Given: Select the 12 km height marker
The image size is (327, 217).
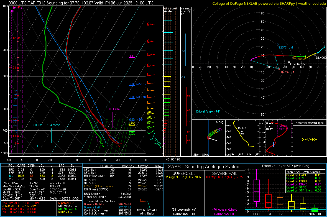Looking at the screenshot, I should coord(16,38).
